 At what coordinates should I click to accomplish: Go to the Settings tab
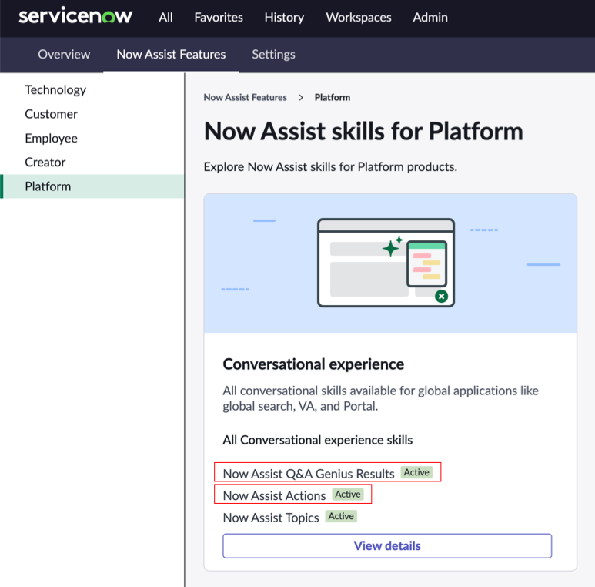tap(273, 54)
